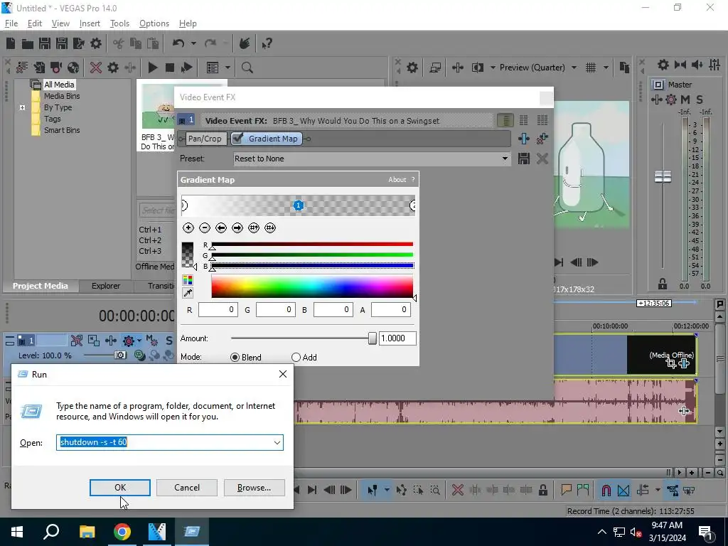Click the Plug-In Chain icon in Video Event FX
Viewport: 728px width, 546px height.
524,139
